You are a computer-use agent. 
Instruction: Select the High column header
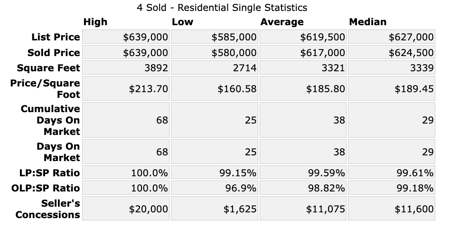click(x=95, y=22)
